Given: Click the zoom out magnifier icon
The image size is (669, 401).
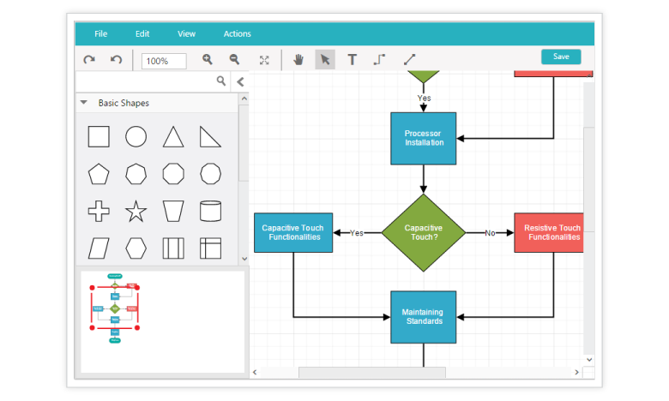Looking at the screenshot, I should point(234,60).
